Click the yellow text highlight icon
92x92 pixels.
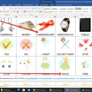pos(14,11)
